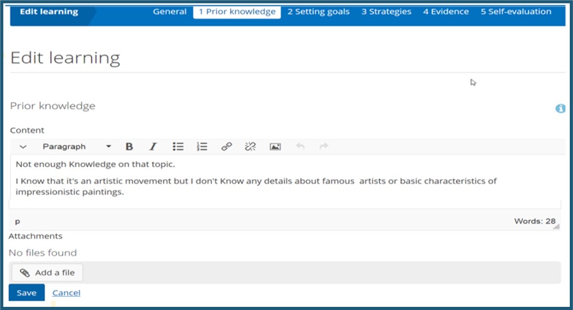Click the Cancel link
This screenshot has width=573, height=310.
(67, 292)
